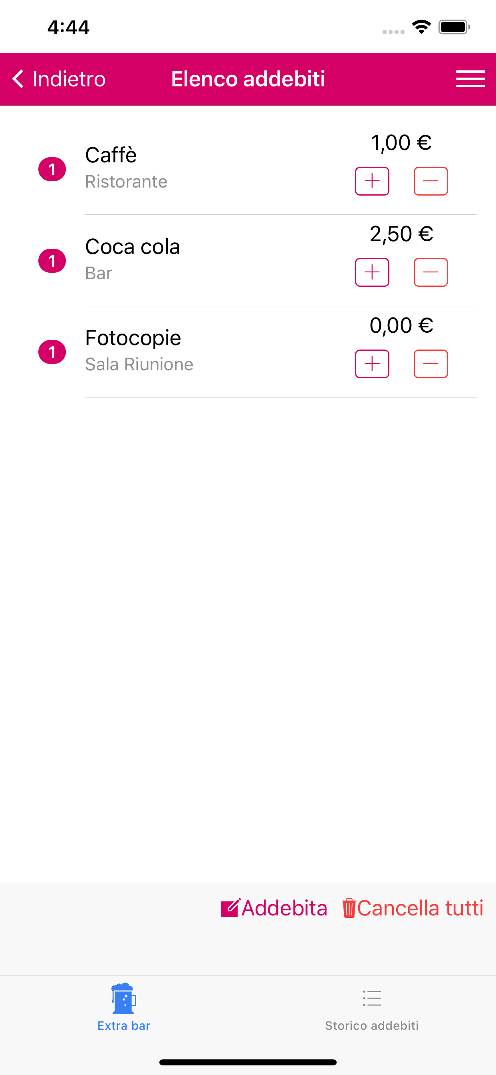Screen dimensions: 496x1075
Task: Tap the Caffè quantity badge
Action: 52,169
